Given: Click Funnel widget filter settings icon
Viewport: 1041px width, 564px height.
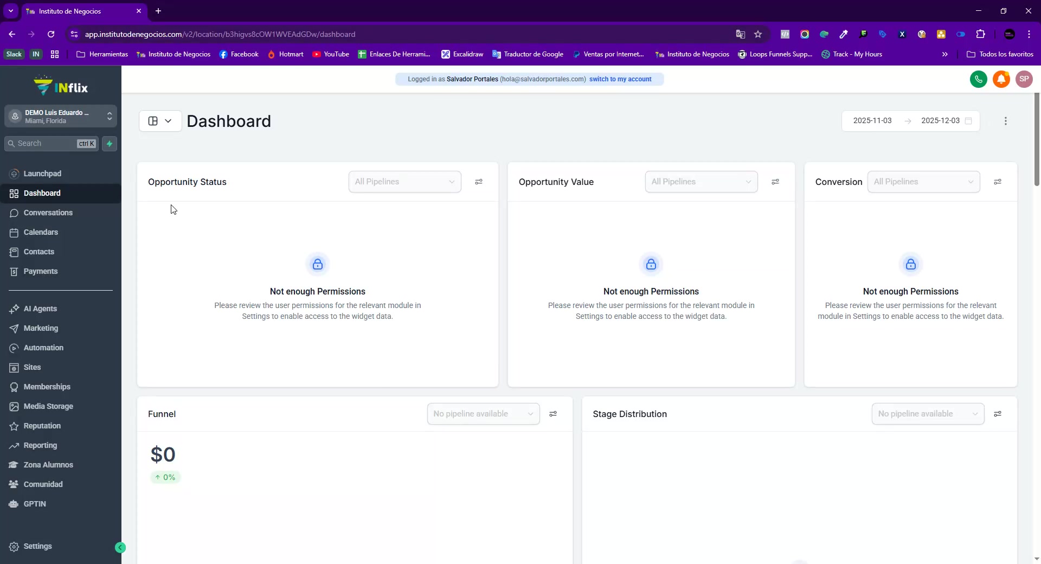Looking at the screenshot, I should (x=553, y=414).
